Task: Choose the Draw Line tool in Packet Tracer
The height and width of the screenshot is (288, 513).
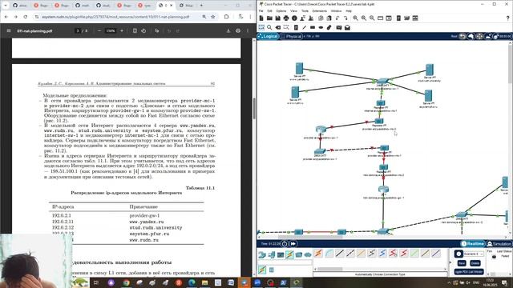Action: pos(305,27)
